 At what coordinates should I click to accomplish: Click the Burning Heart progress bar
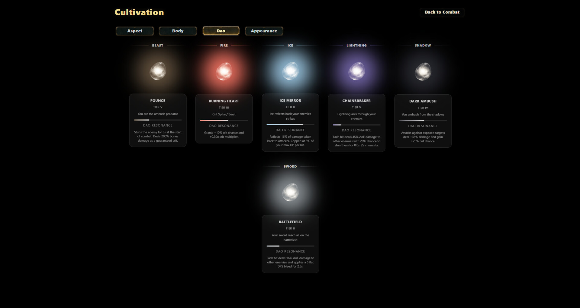(224, 120)
